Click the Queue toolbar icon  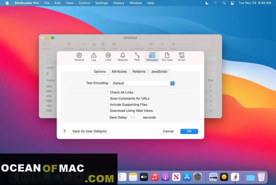(x=83, y=44)
